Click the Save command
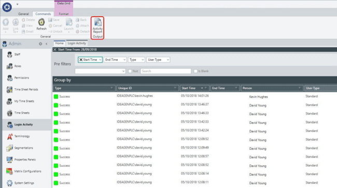The height and width of the screenshot is (188, 337). tap(54, 20)
